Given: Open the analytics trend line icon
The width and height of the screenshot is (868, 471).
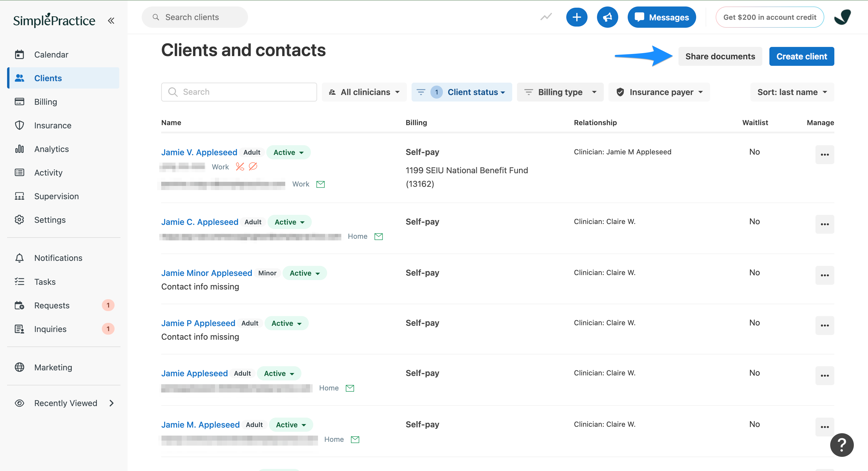Looking at the screenshot, I should click(x=546, y=17).
